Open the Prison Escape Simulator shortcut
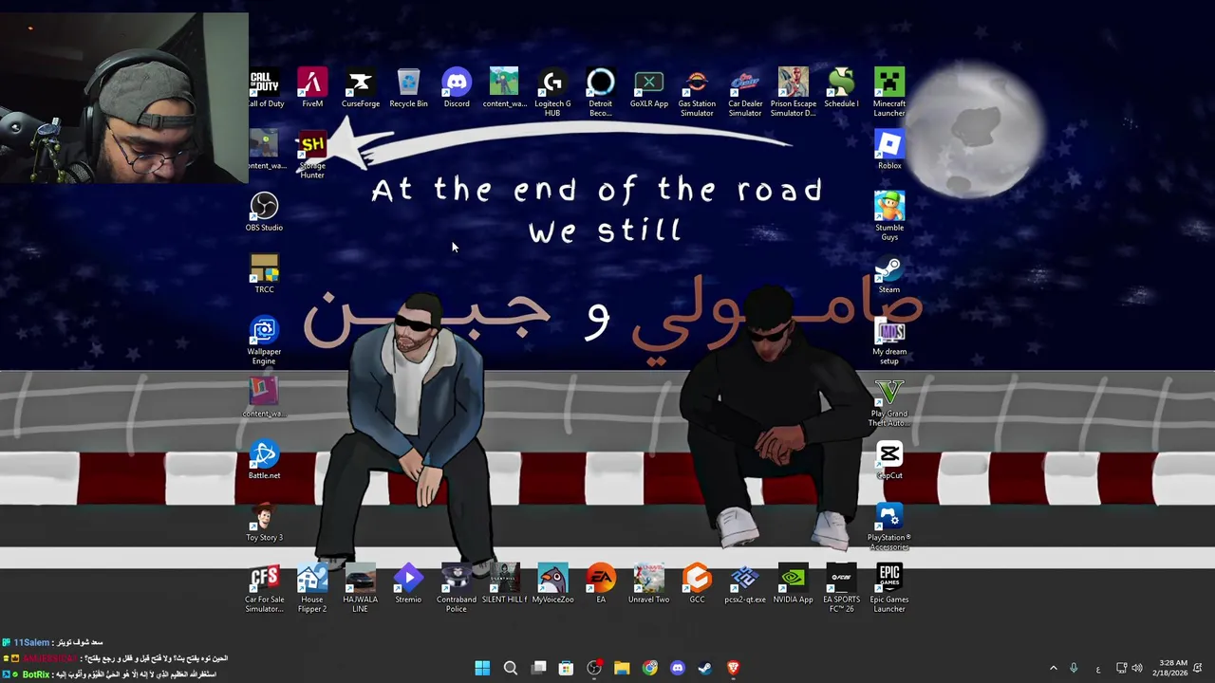This screenshot has width=1215, height=683. (794, 92)
